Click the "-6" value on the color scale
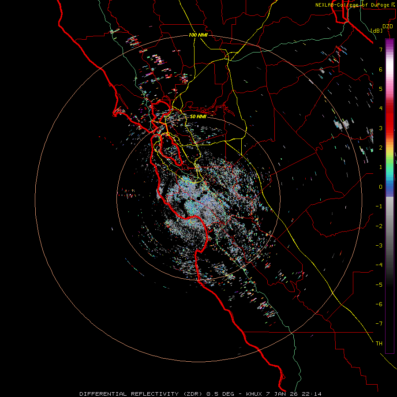 pyautogui.click(x=379, y=304)
